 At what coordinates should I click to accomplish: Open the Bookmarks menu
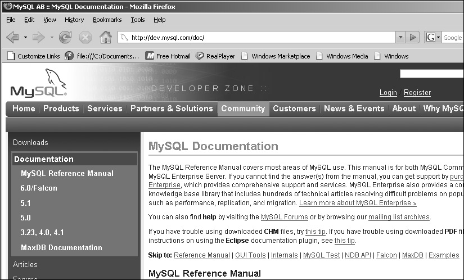click(x=107, y=20)
